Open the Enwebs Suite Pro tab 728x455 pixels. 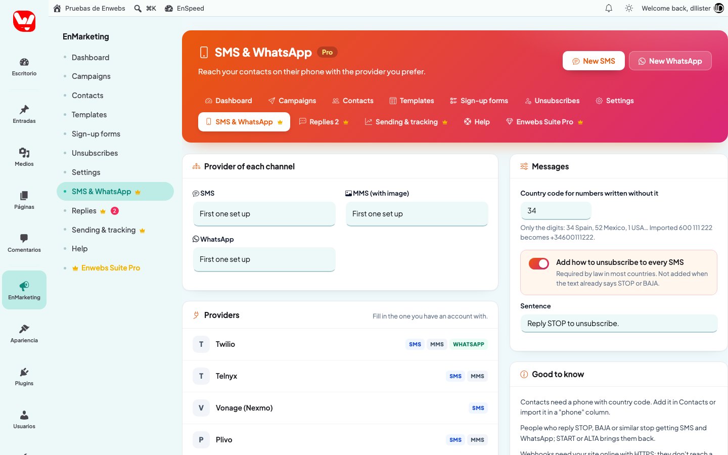(545, 122)
